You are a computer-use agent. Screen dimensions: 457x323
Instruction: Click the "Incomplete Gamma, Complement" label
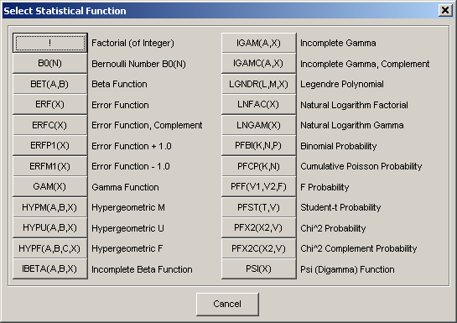click(x=365, y=64)
